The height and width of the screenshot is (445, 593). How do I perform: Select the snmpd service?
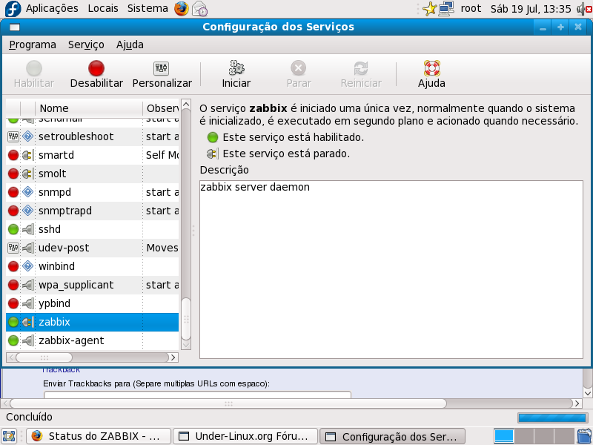[92, 192]
